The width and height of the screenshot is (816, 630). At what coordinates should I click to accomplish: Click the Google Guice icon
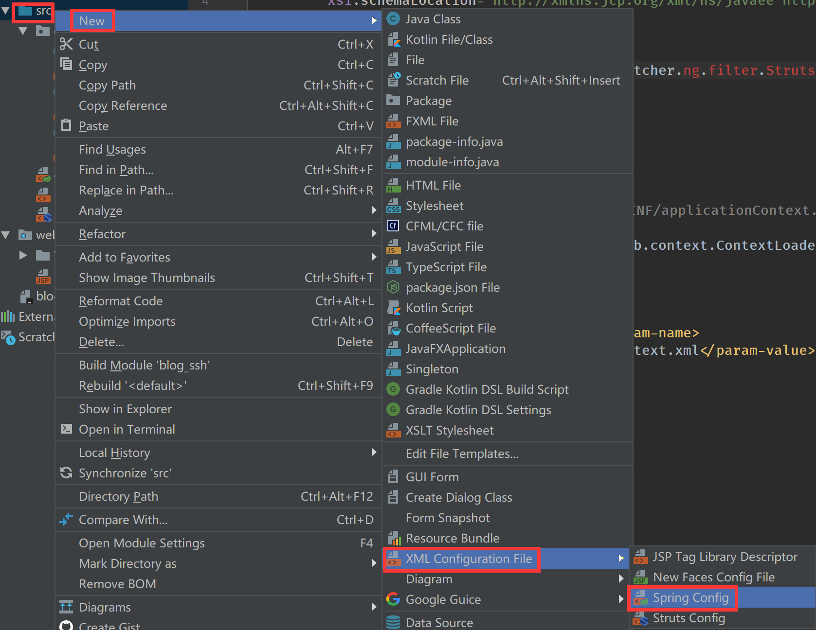[393, 599]
